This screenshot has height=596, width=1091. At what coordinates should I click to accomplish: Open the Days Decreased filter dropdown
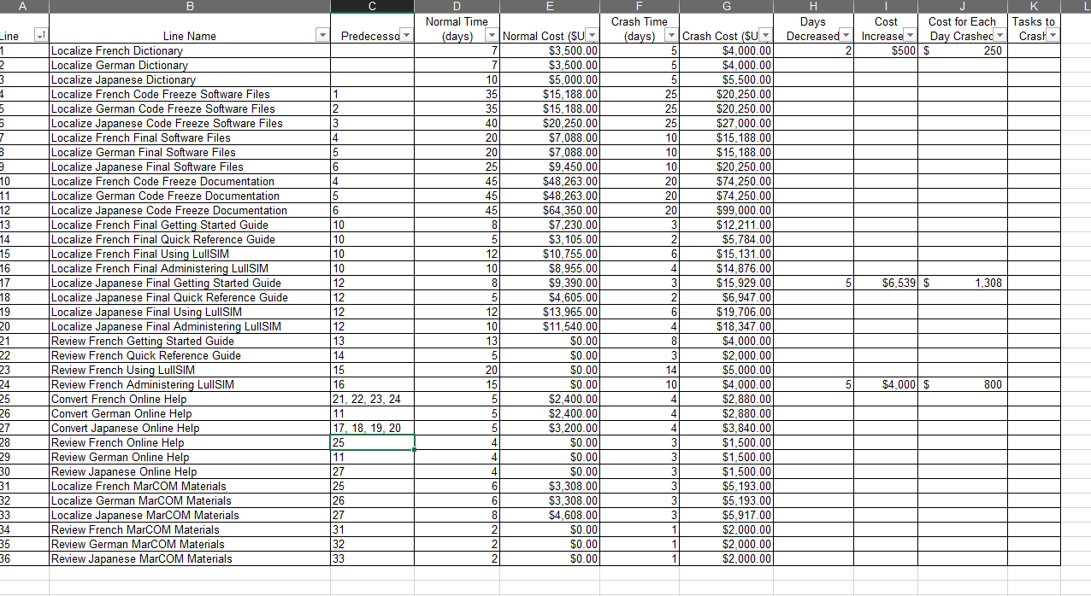847,35
